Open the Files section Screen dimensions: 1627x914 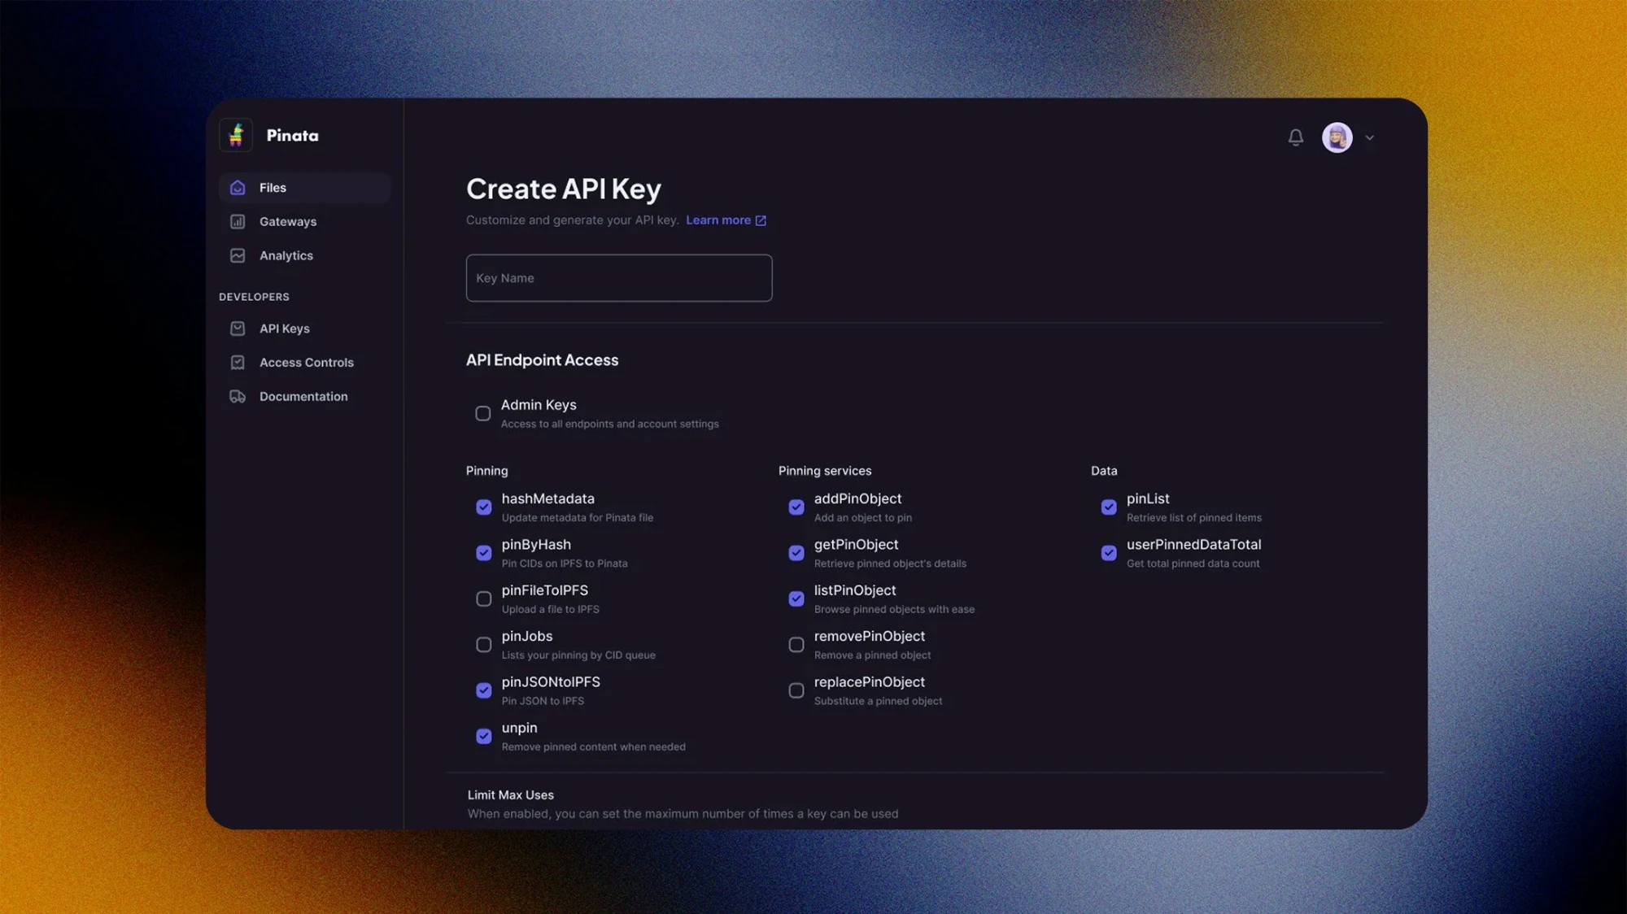(305, 188)
